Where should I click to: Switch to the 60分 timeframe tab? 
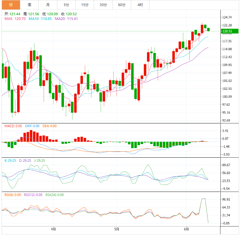click(122, 5)
